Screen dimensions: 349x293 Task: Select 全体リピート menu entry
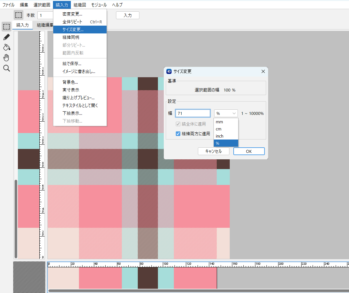click(x=80, y=22)
